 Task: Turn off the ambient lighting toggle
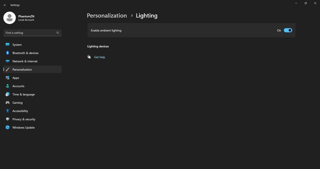288,30
